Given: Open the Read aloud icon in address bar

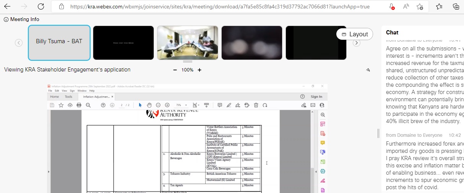Looking at the screenshot, I should 406,6.
